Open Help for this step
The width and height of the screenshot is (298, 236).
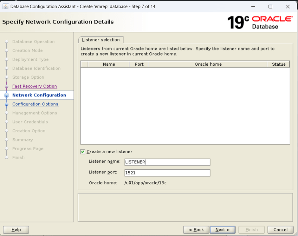[x=16, y=230]
